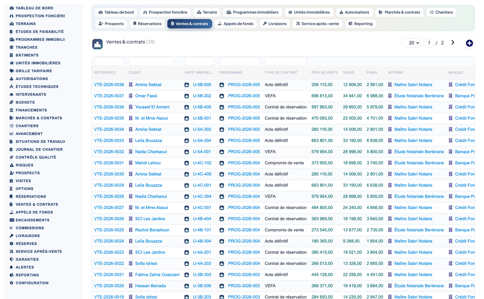Click the Programme filter input field

tap(239, 62)
